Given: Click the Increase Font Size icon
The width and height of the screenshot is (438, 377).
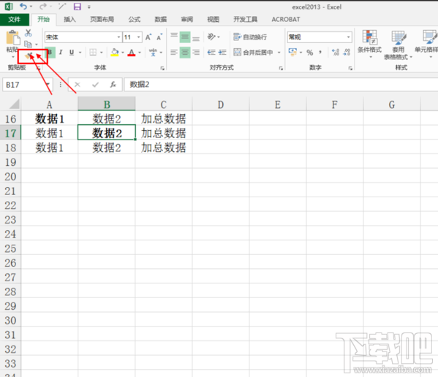Looking at the screenshot, I should coord(148,37).
